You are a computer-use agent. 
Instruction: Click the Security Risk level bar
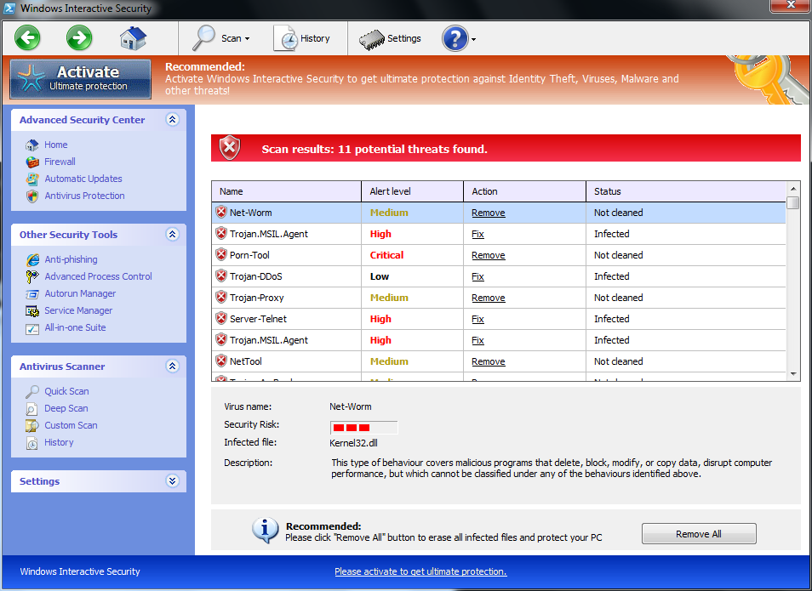pyautogui.click(x=363, y=428)
